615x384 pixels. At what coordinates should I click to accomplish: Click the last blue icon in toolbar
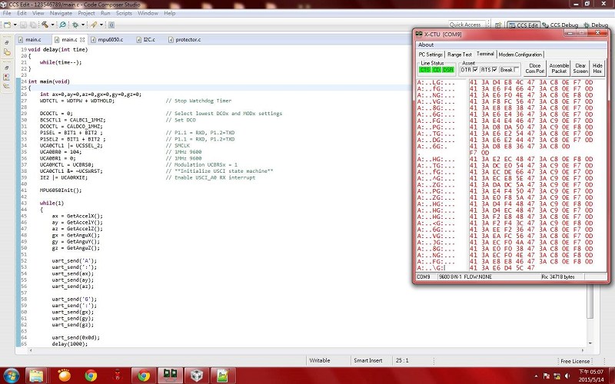pyautogui.click(x=111, y=25)
